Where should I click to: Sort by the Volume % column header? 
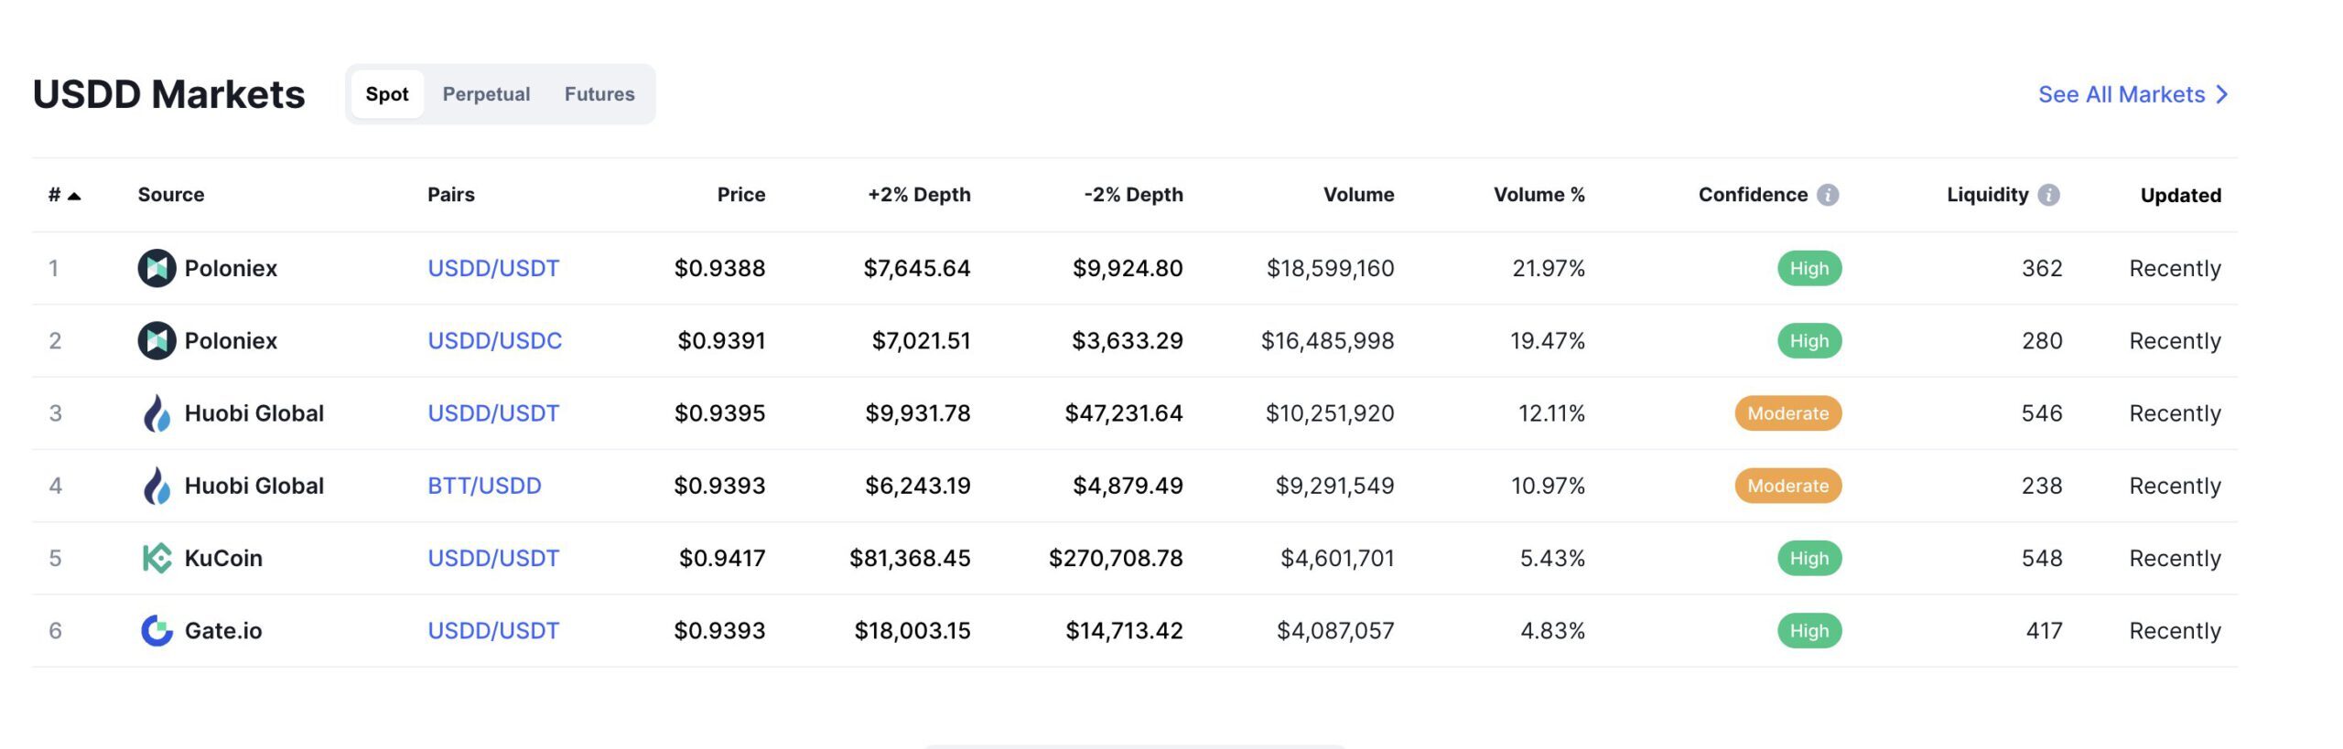tap(1539, 195)
